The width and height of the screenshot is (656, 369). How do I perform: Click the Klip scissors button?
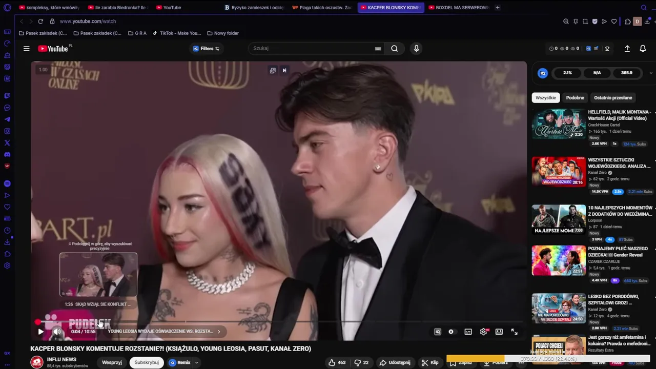tap(430, 362)
